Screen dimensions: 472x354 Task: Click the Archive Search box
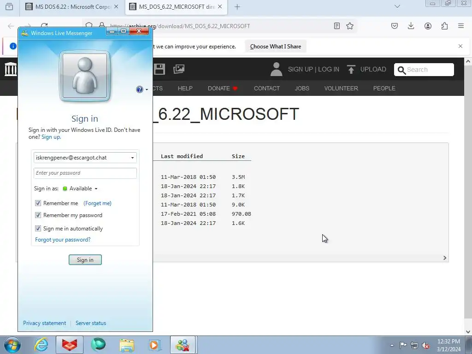coord(424,70)
